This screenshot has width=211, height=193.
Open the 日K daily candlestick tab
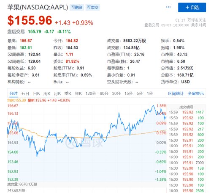point(36,94)
